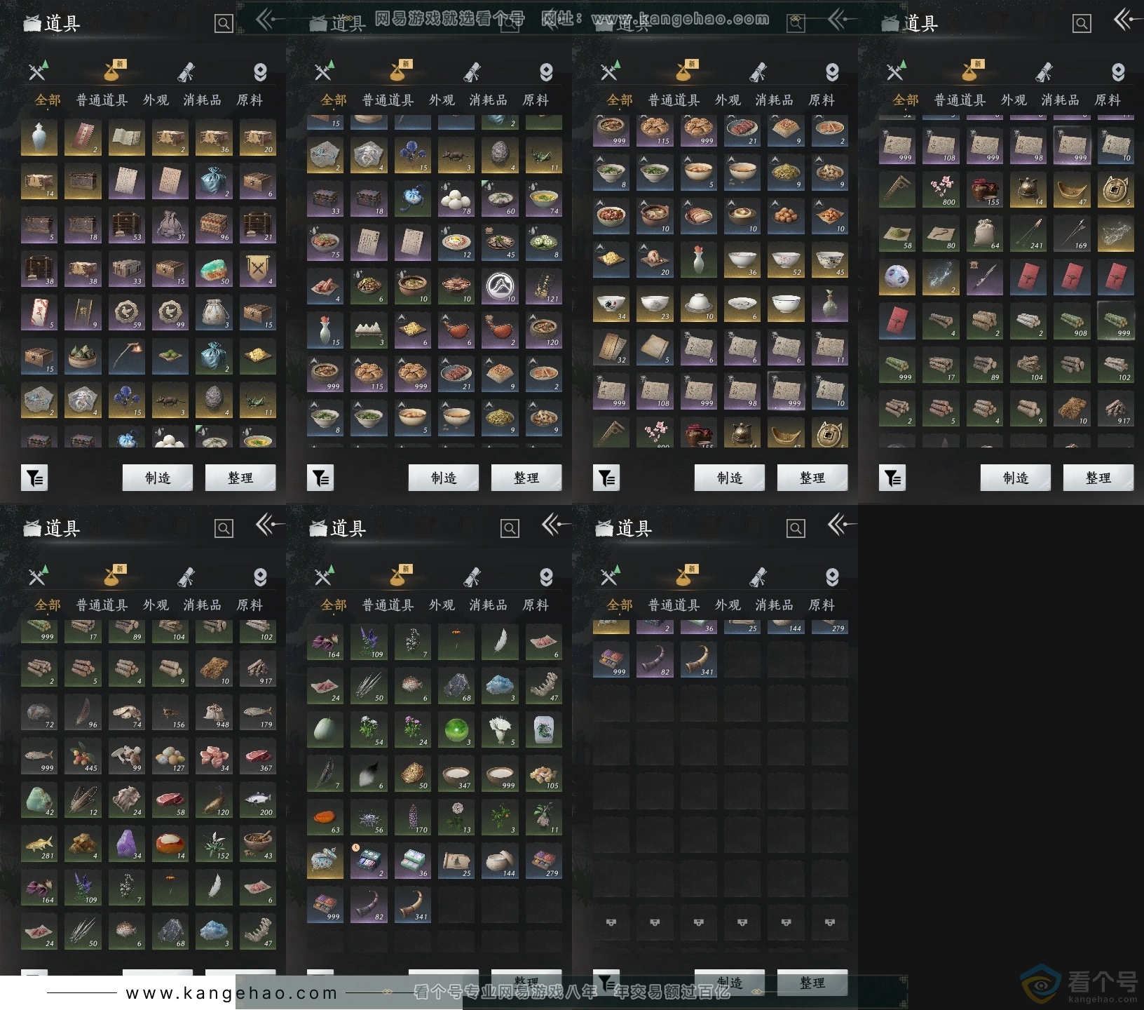This screenshot has width=1144, height=1010.
Task: Pick the rooster-painted bowl with count 34
Action: 611,304
